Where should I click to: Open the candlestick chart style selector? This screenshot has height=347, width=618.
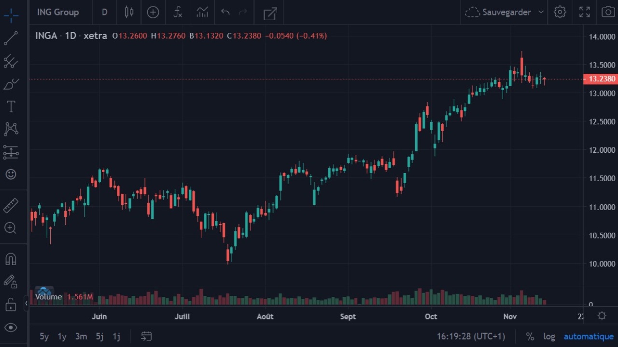pos(129,12)
